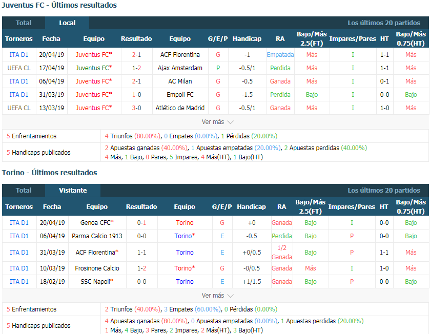Viewport: 430px width, 334px height.
Task: Click ITA D1 in the SSC Napoli row
Action: 19,281
